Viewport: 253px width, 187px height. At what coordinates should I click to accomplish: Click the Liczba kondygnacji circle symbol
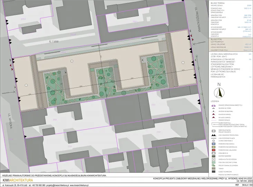click(x=213, y=141)
